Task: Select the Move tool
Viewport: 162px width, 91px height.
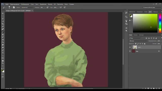Action: 3,13
